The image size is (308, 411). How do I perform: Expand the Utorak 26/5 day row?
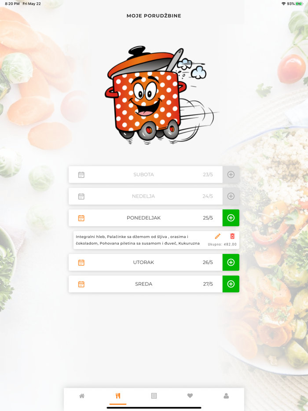[146, 262]
